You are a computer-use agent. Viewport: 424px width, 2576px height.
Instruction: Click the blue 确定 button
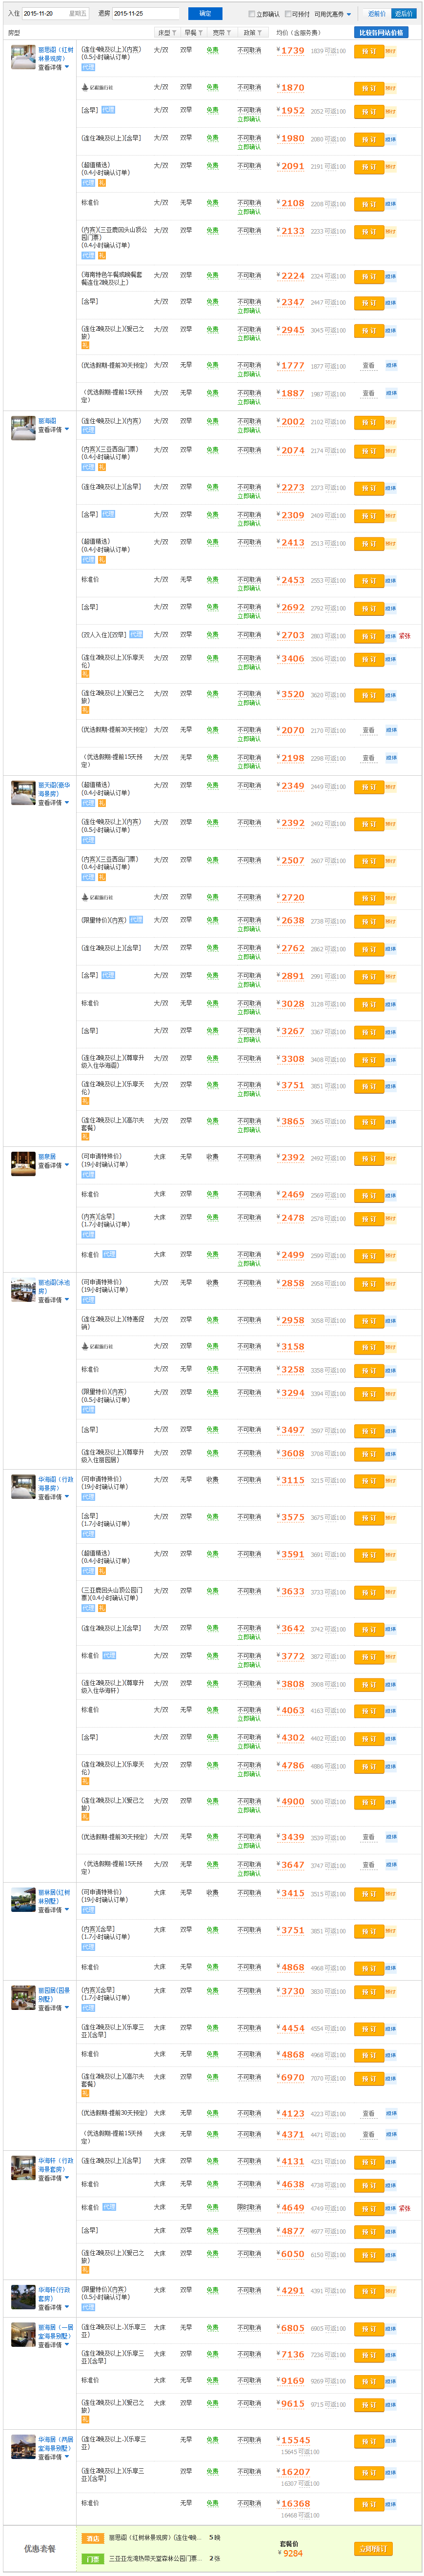tap(205, 14)
